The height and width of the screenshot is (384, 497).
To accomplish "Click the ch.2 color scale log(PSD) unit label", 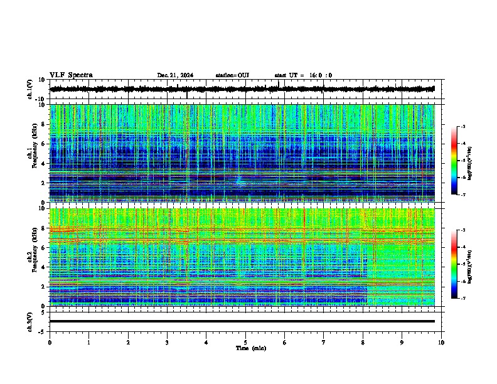I will click(x=470, y=267).
